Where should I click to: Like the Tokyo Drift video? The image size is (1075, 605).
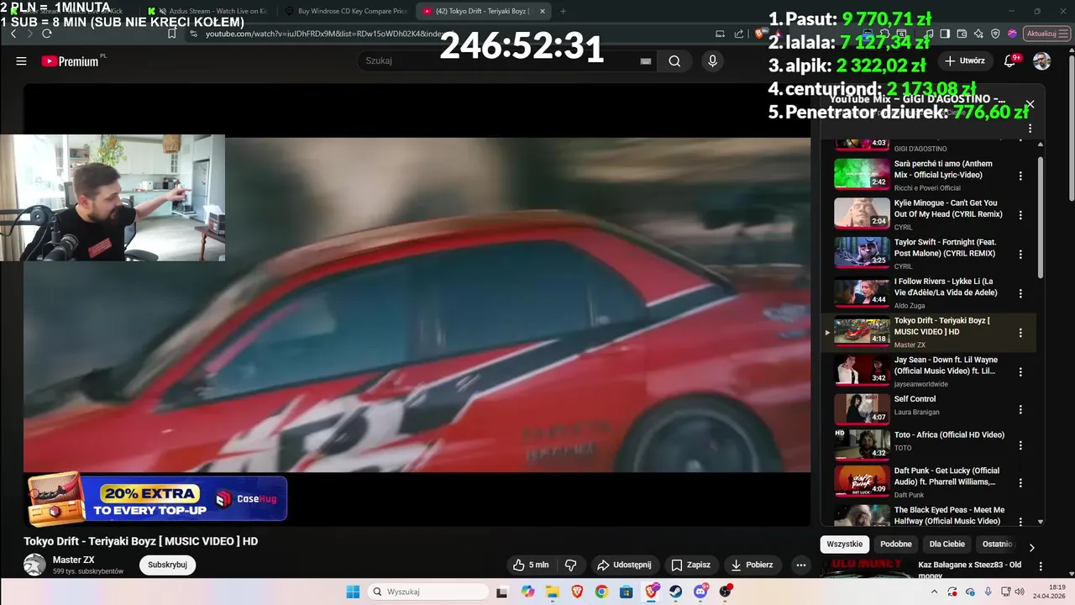coord(531,565)
